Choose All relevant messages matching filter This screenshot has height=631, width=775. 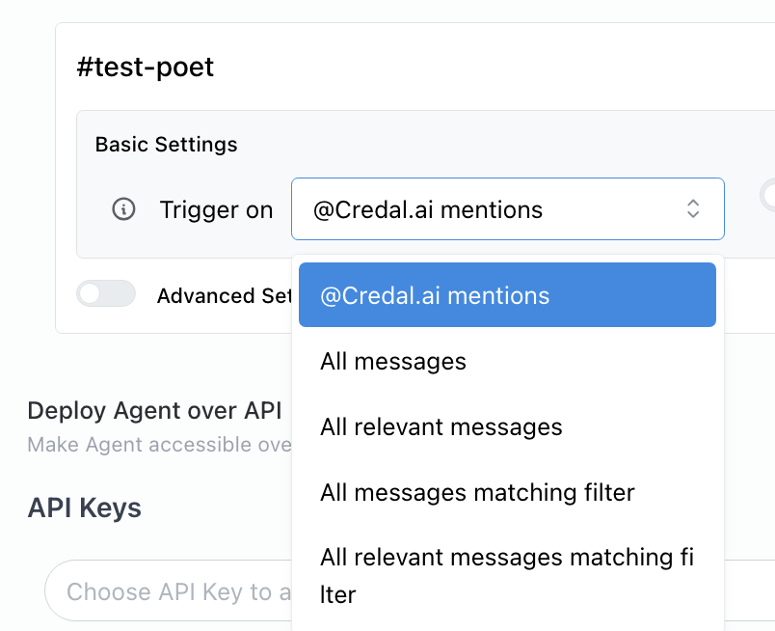(x=507, y=575)
